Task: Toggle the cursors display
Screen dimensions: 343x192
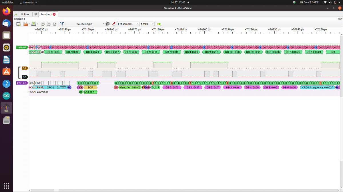Action: 61,24
